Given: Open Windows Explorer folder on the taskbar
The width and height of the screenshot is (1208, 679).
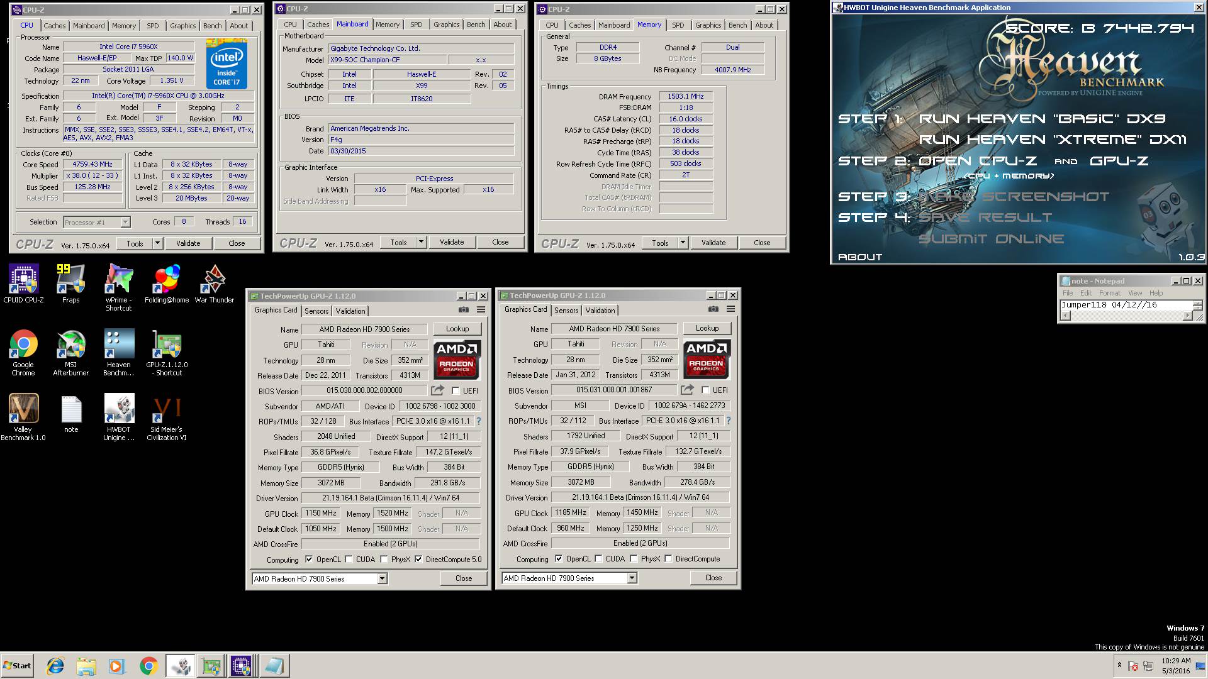Looking at the screenshot, I should [86, 666].
